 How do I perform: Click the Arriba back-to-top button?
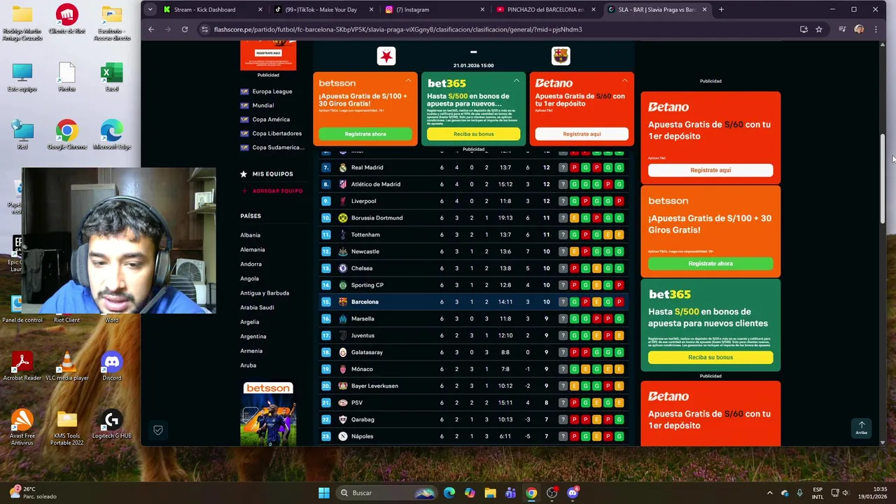tap(861, 428)
